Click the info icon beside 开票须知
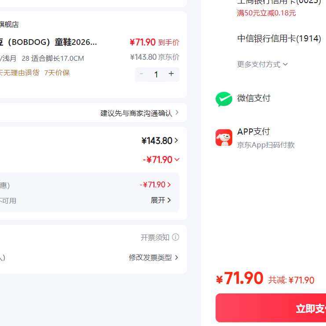Screen dimensions: 326x326 pyautogui.click(x=176, y=237)
